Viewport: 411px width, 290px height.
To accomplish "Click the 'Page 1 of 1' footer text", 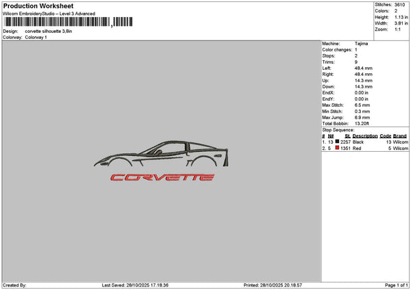I will click(397, 285).
